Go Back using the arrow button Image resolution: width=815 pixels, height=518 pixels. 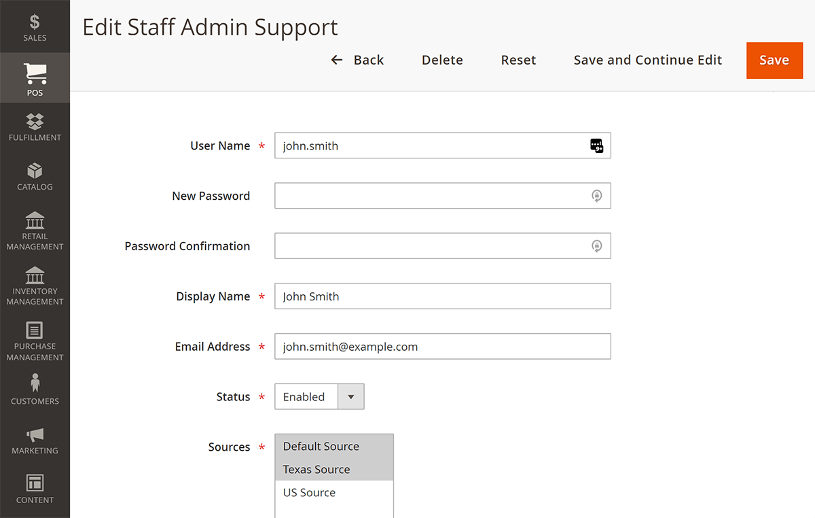tap(357, 60)
